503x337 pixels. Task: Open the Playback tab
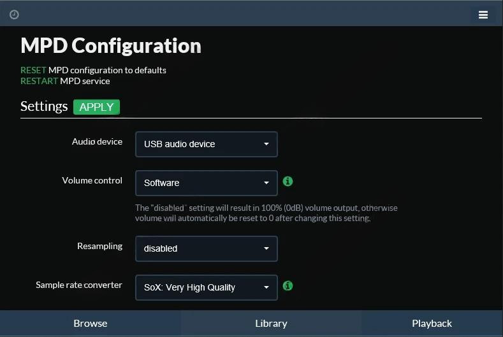point(432,323)
